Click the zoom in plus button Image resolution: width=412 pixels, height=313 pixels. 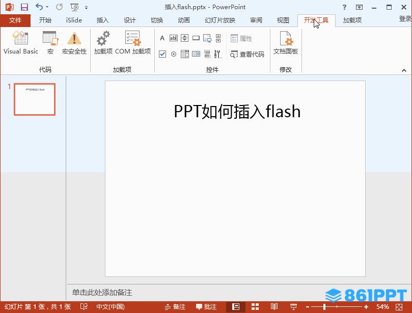click(x=366, y=307)
